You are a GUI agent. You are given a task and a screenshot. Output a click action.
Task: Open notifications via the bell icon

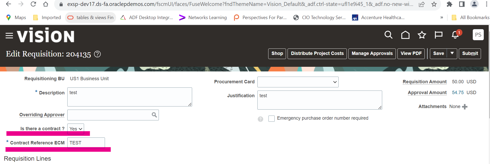pos(455,35)
